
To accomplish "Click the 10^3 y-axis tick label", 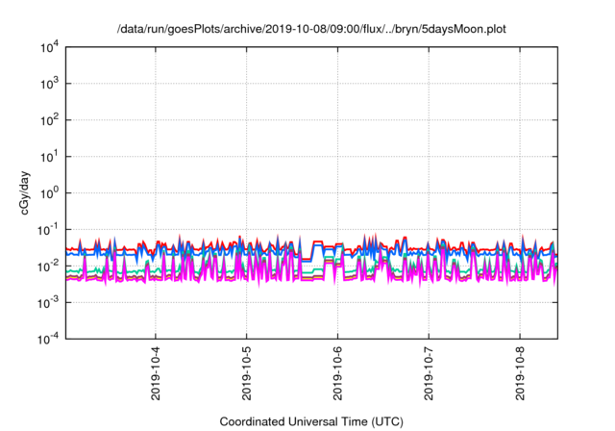I will [49, 84].
